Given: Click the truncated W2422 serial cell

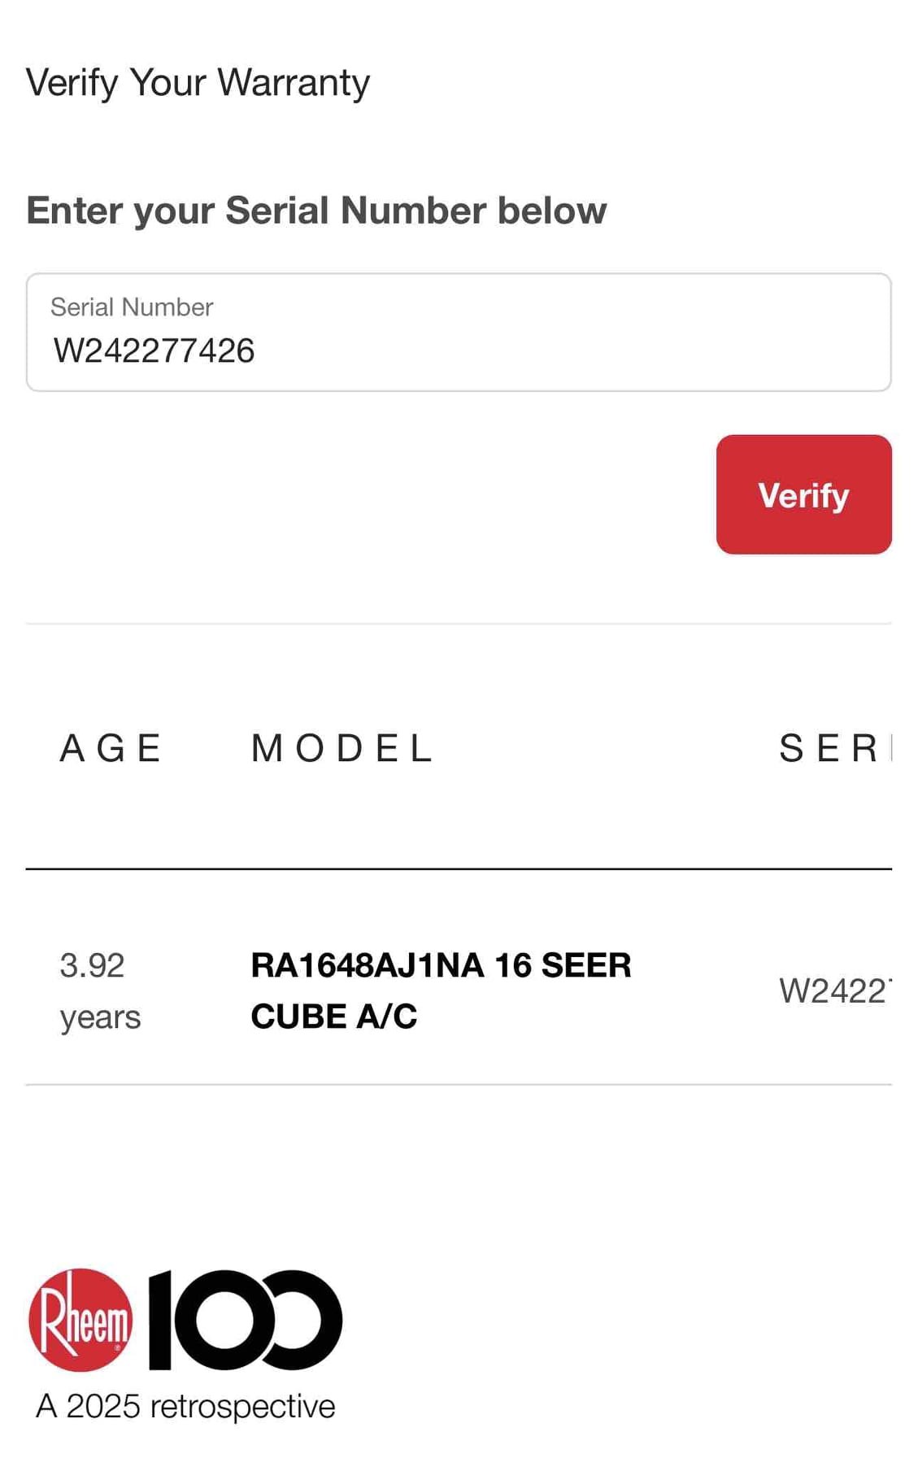Looking at the screenshot, I should (x=835, y=991).
